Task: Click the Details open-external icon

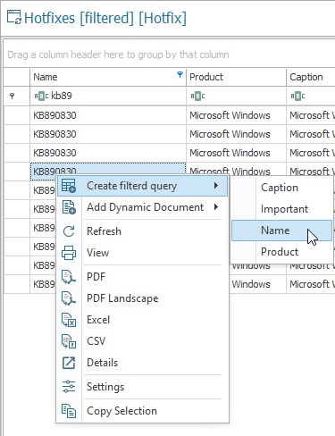Action: (x=69, y=363)
